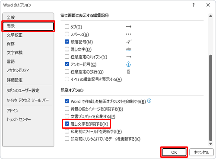Open the アドイン category
The width and height of the screenshot is (216, 159).
(28, 111)
